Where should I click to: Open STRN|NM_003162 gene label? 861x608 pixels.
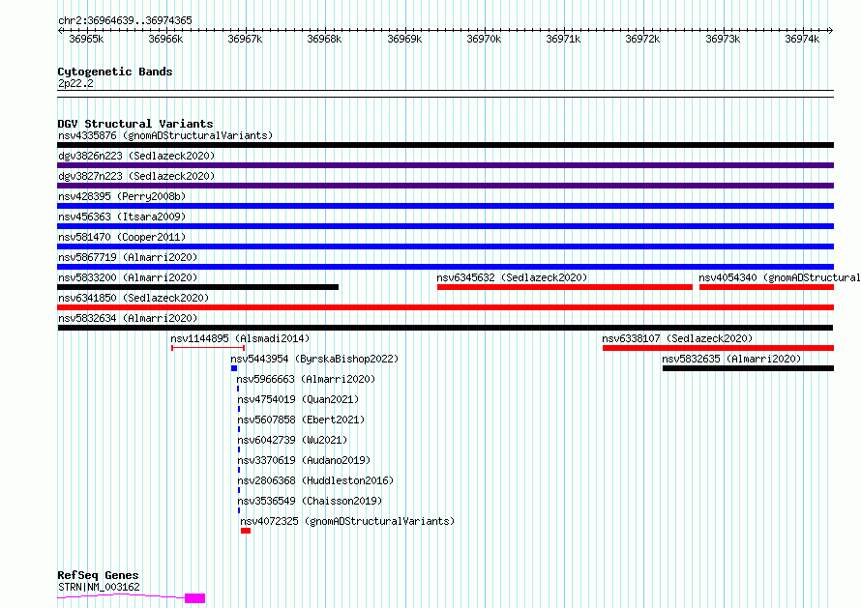click(x=99, y=587)
